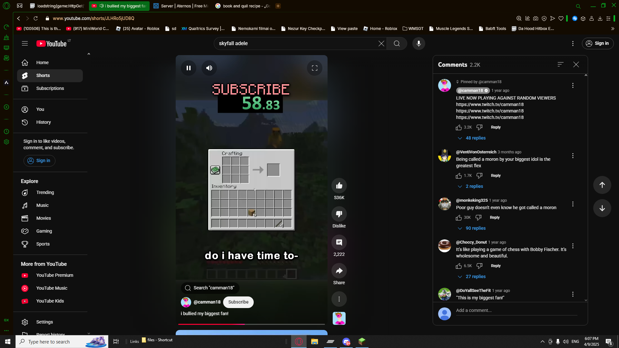
Task: Switch to book and quil recipe tab
Action: click(243, 6)
